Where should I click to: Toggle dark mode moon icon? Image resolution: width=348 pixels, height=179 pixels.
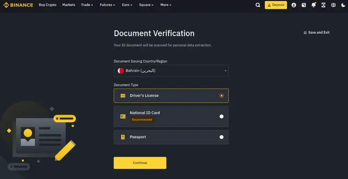[x=343, y=5]
